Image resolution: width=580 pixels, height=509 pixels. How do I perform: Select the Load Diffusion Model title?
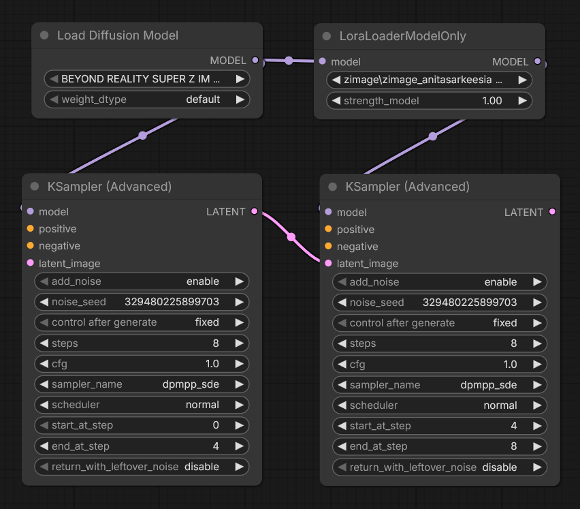pos(118,35)
